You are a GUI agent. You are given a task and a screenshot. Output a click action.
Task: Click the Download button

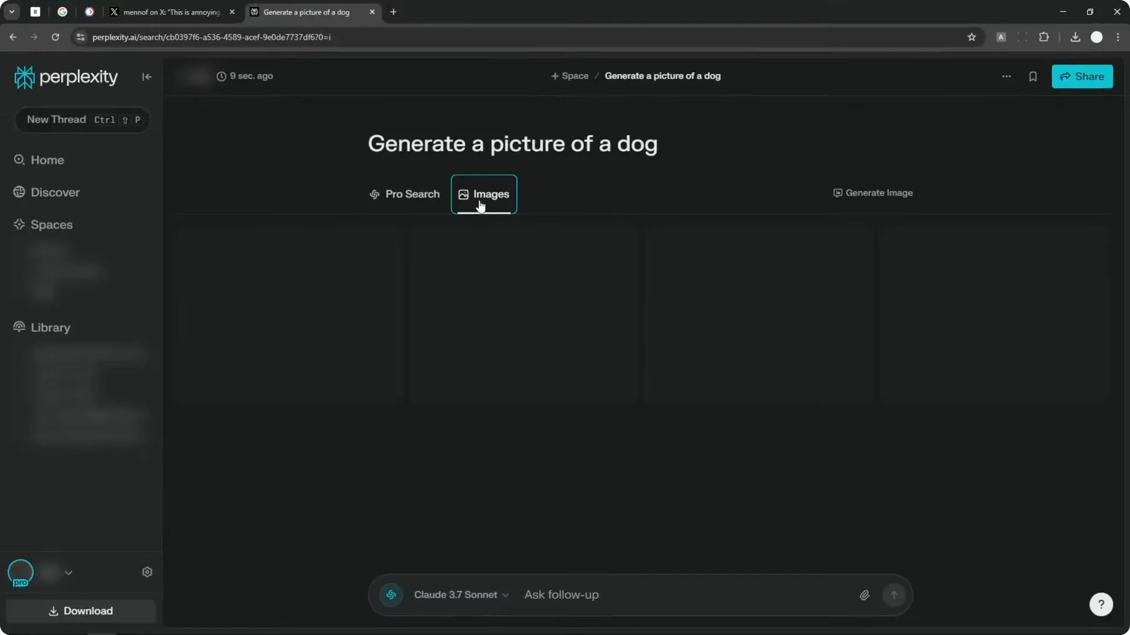click(81, 611)
